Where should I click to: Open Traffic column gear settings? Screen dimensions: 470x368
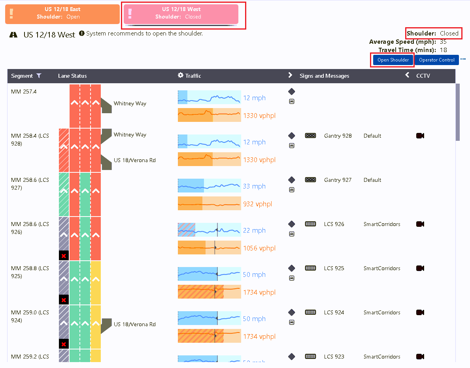tap(180, 75)
